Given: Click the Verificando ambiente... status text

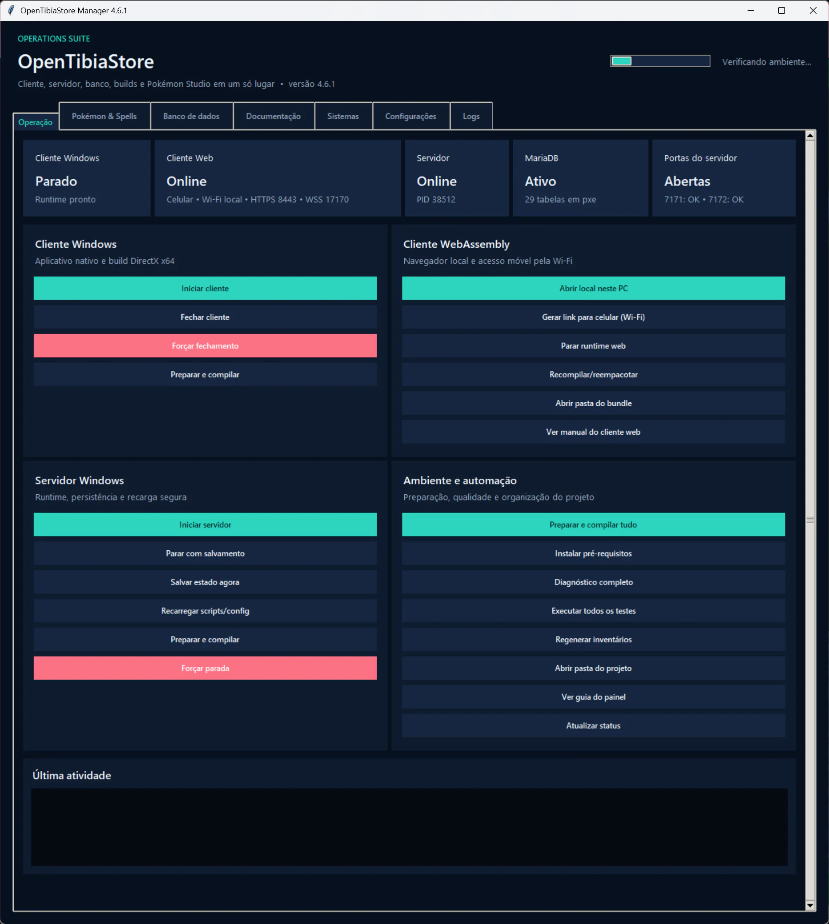Looking at the screenshot, I should click(x=767, y=62).
